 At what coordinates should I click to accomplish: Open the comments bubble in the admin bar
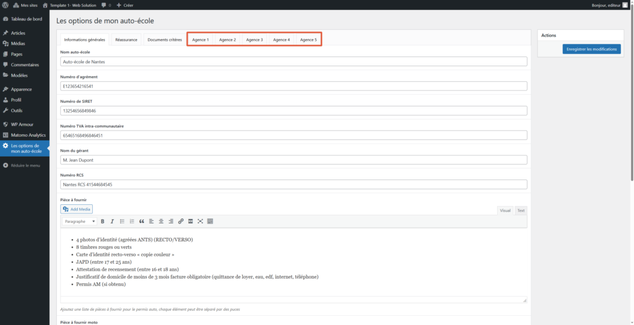(104, 4)
